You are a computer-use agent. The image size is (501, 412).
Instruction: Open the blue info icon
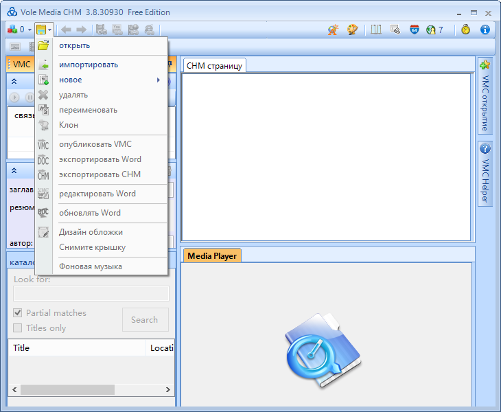485,30
